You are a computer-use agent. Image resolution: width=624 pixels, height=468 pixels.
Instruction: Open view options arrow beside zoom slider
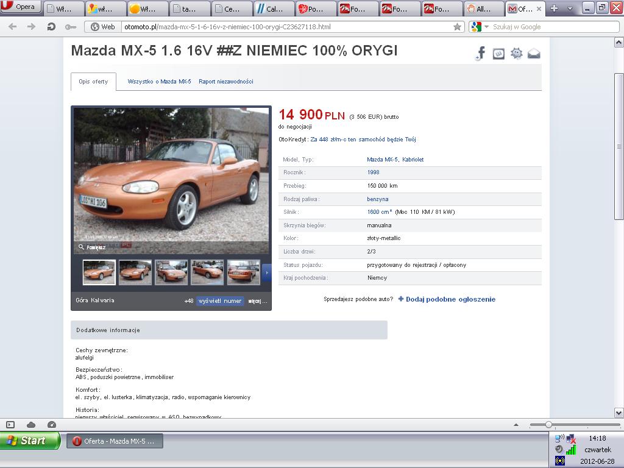[516, 425]
